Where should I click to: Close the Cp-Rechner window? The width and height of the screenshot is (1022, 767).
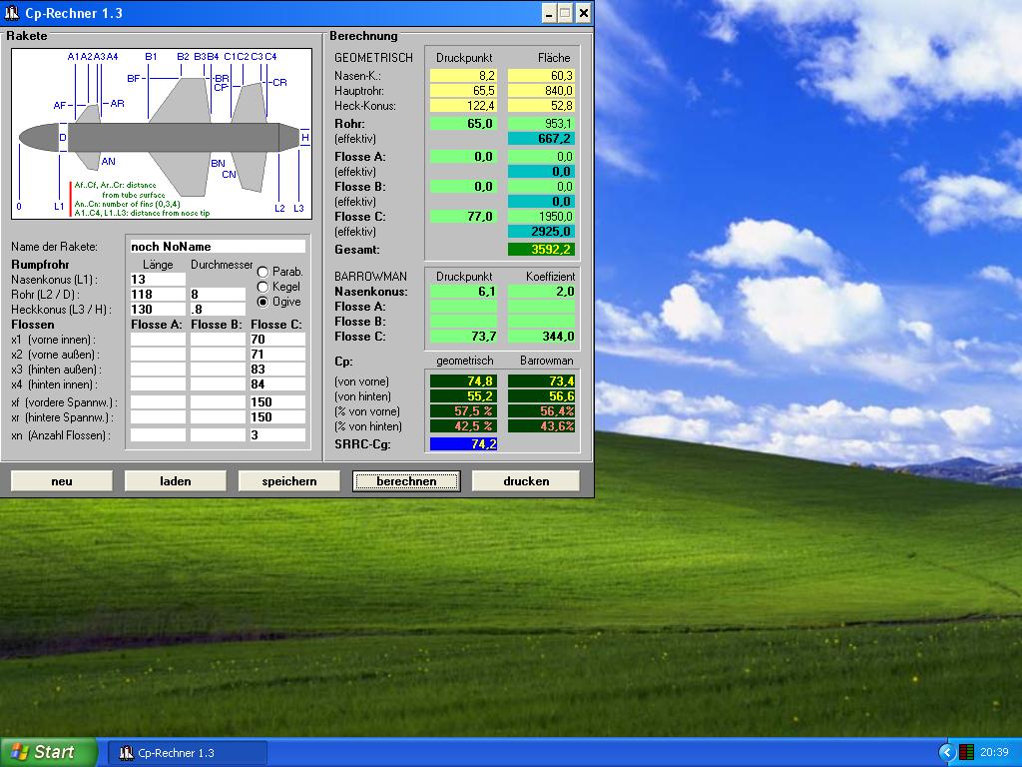coord(583,13)
